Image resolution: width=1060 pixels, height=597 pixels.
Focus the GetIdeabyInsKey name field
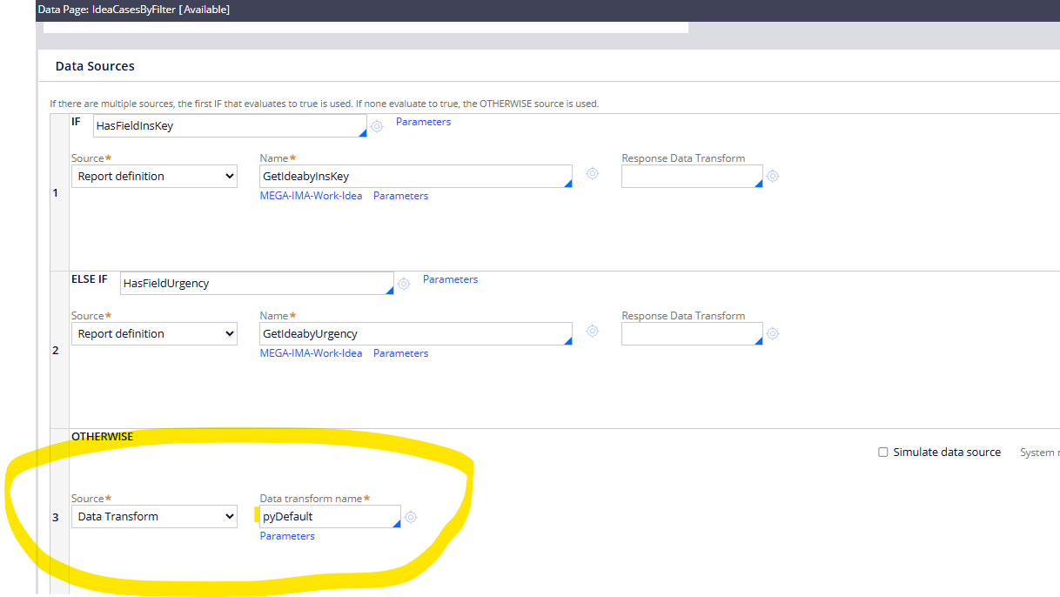click(x=416, y=176)
